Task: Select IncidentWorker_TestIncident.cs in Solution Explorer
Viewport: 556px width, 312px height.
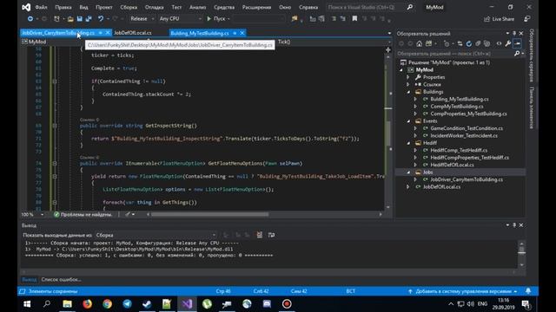Action: click(x=464, y=135)
